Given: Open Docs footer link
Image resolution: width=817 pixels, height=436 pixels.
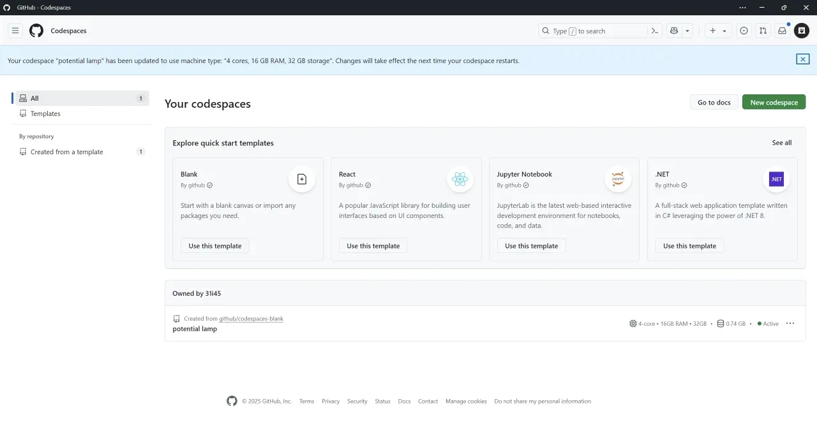Looking at the screenshot, I should tap(404, 402).
